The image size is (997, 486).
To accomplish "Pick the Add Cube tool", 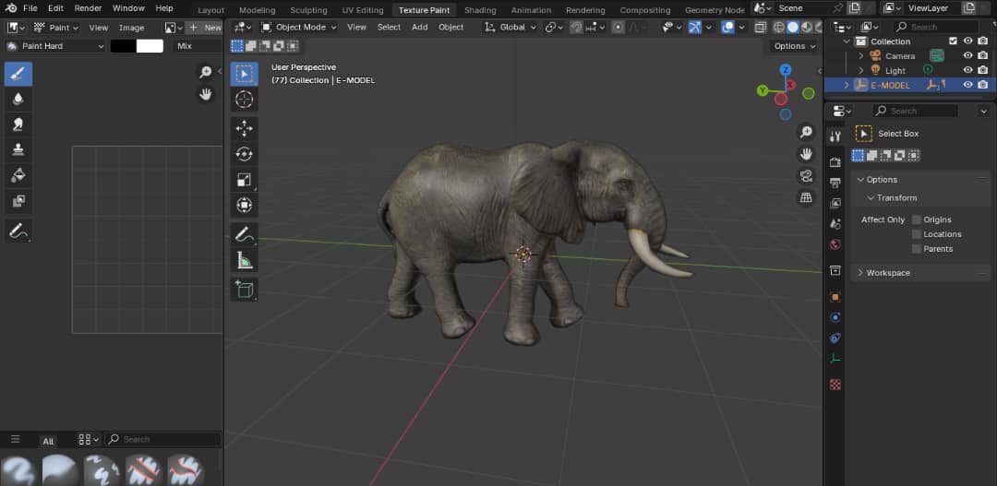I will click(244, 289).
